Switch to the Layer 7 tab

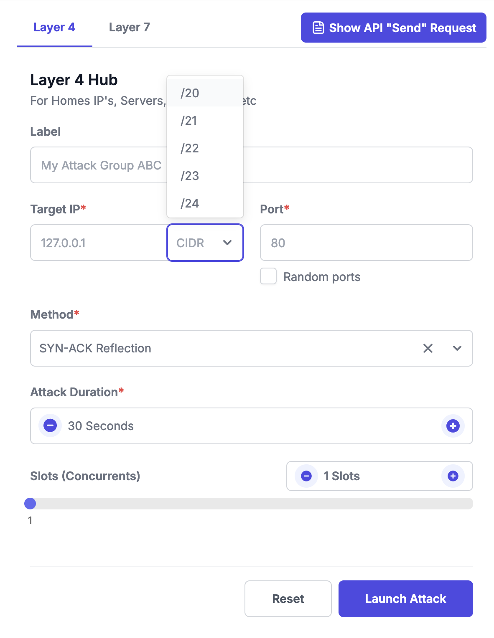click(129, 28)
